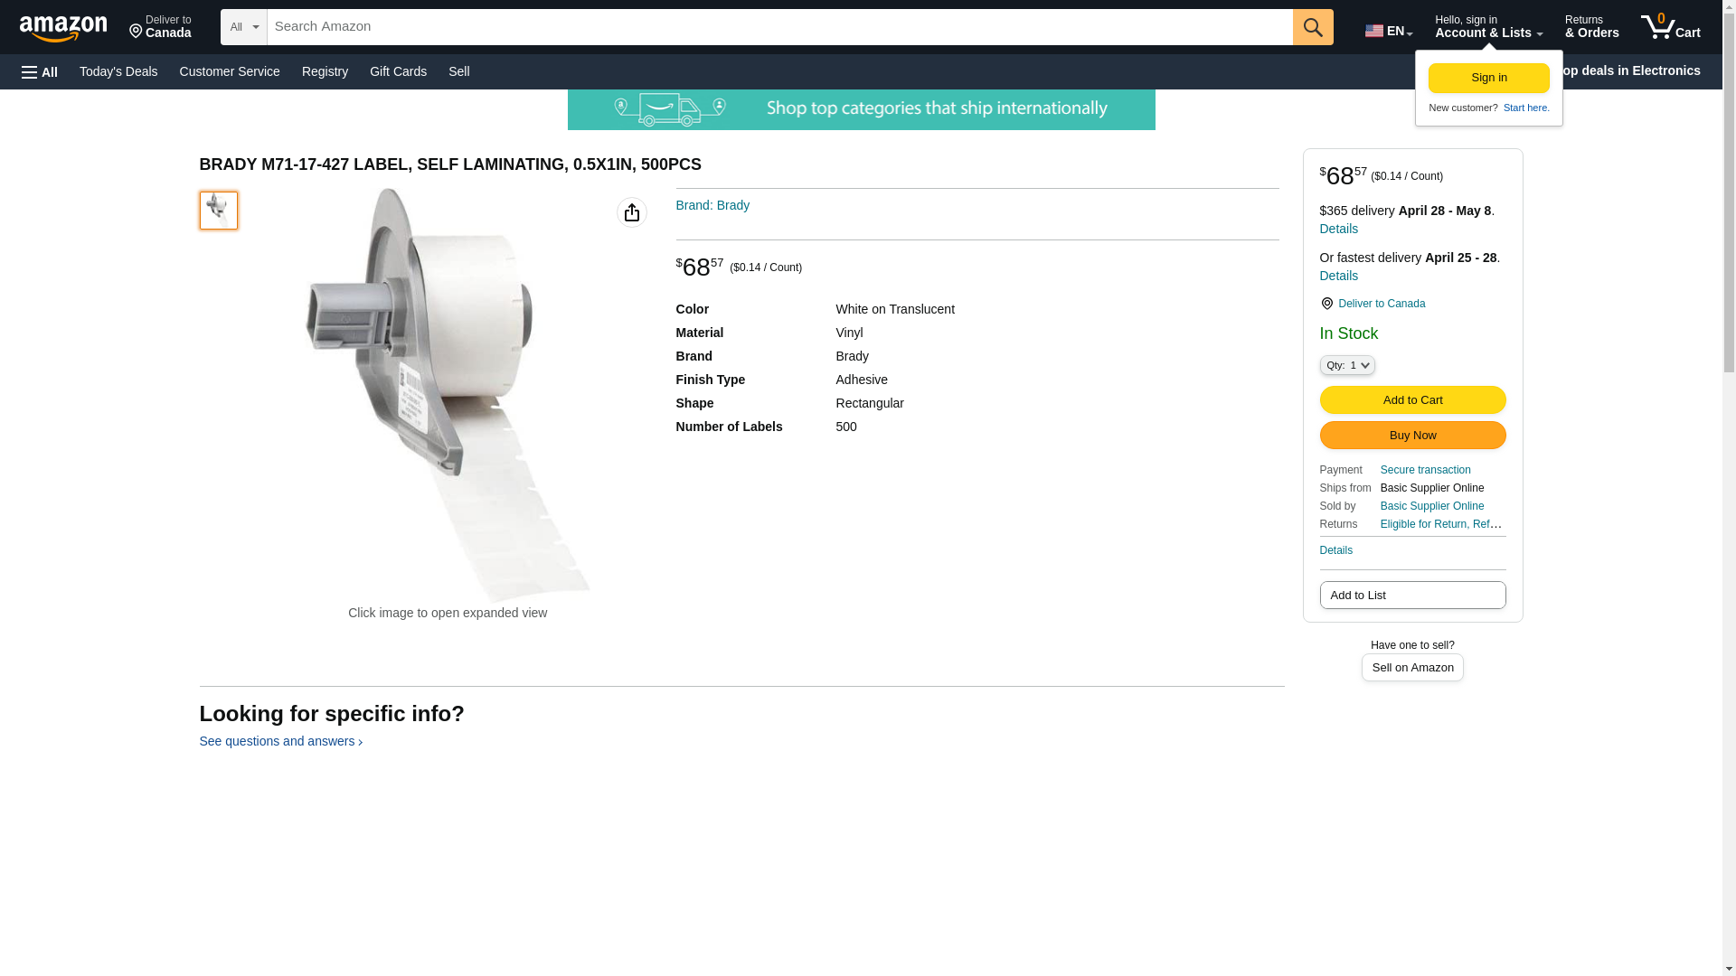Click the Add to Cart button
The width and height of the screenshot is (1736, 976).
coord(1412,399)
